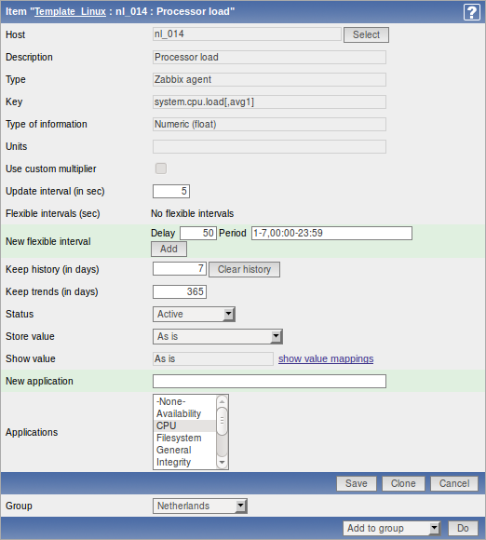The width and height of the screenshot is (486, 540).
Task: Expand the Store value dropdown
Action: pyautogui.click(x=218, y=336)
